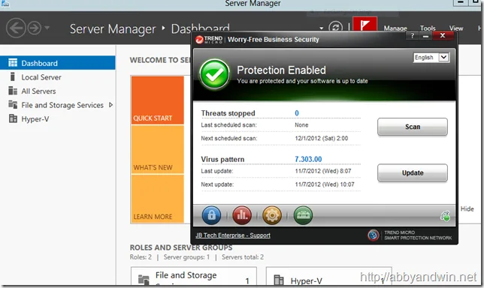Click the Update button
The image size is (484, 288).
413,172
